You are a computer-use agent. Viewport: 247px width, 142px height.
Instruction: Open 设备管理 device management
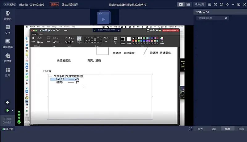click(199, 4)
